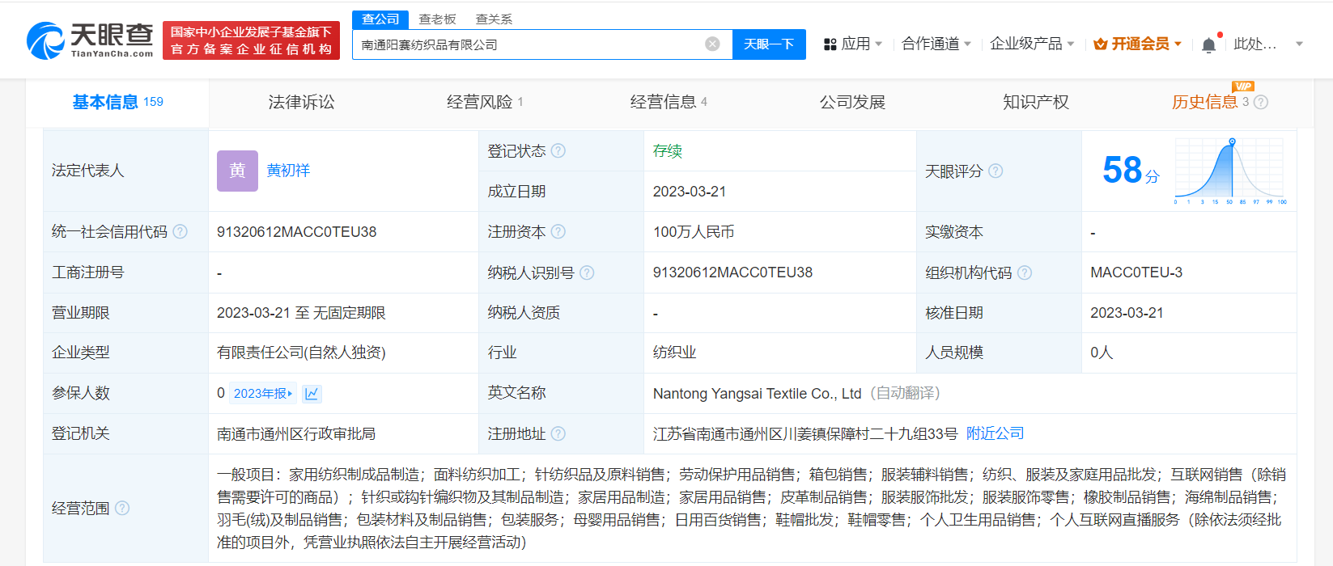Click the Tianyancha logo
This screenshot has height=566, width=1333.
(x=90, y=40)
